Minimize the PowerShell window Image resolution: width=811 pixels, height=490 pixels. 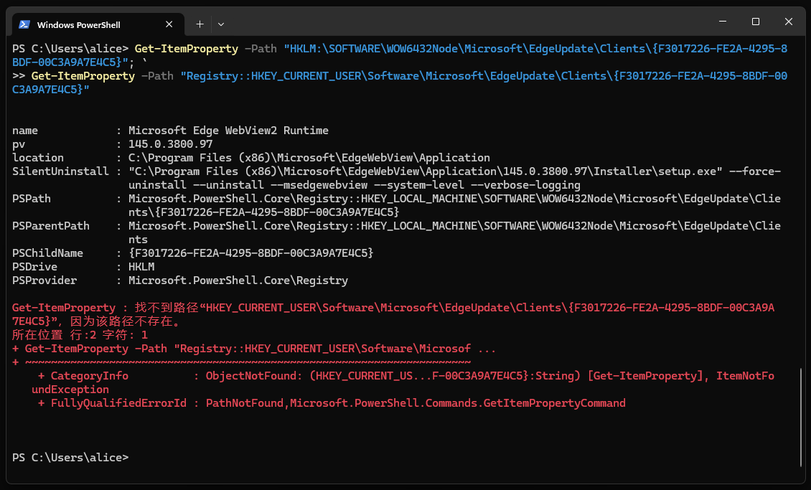click(723, 22)
